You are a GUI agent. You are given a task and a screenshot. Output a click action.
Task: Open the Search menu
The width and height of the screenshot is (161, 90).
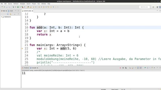point(28,4)
